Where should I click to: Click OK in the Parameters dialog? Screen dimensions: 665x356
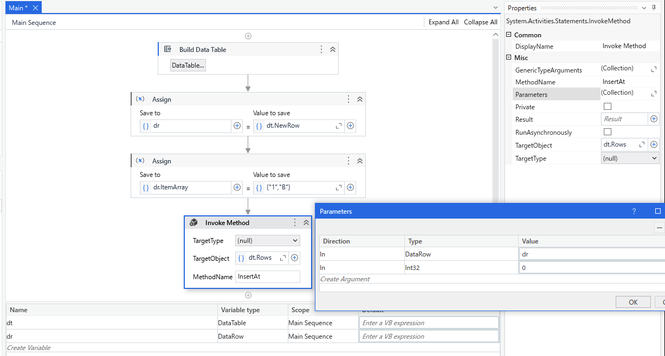pyautogui.click(x=632, y=302)
